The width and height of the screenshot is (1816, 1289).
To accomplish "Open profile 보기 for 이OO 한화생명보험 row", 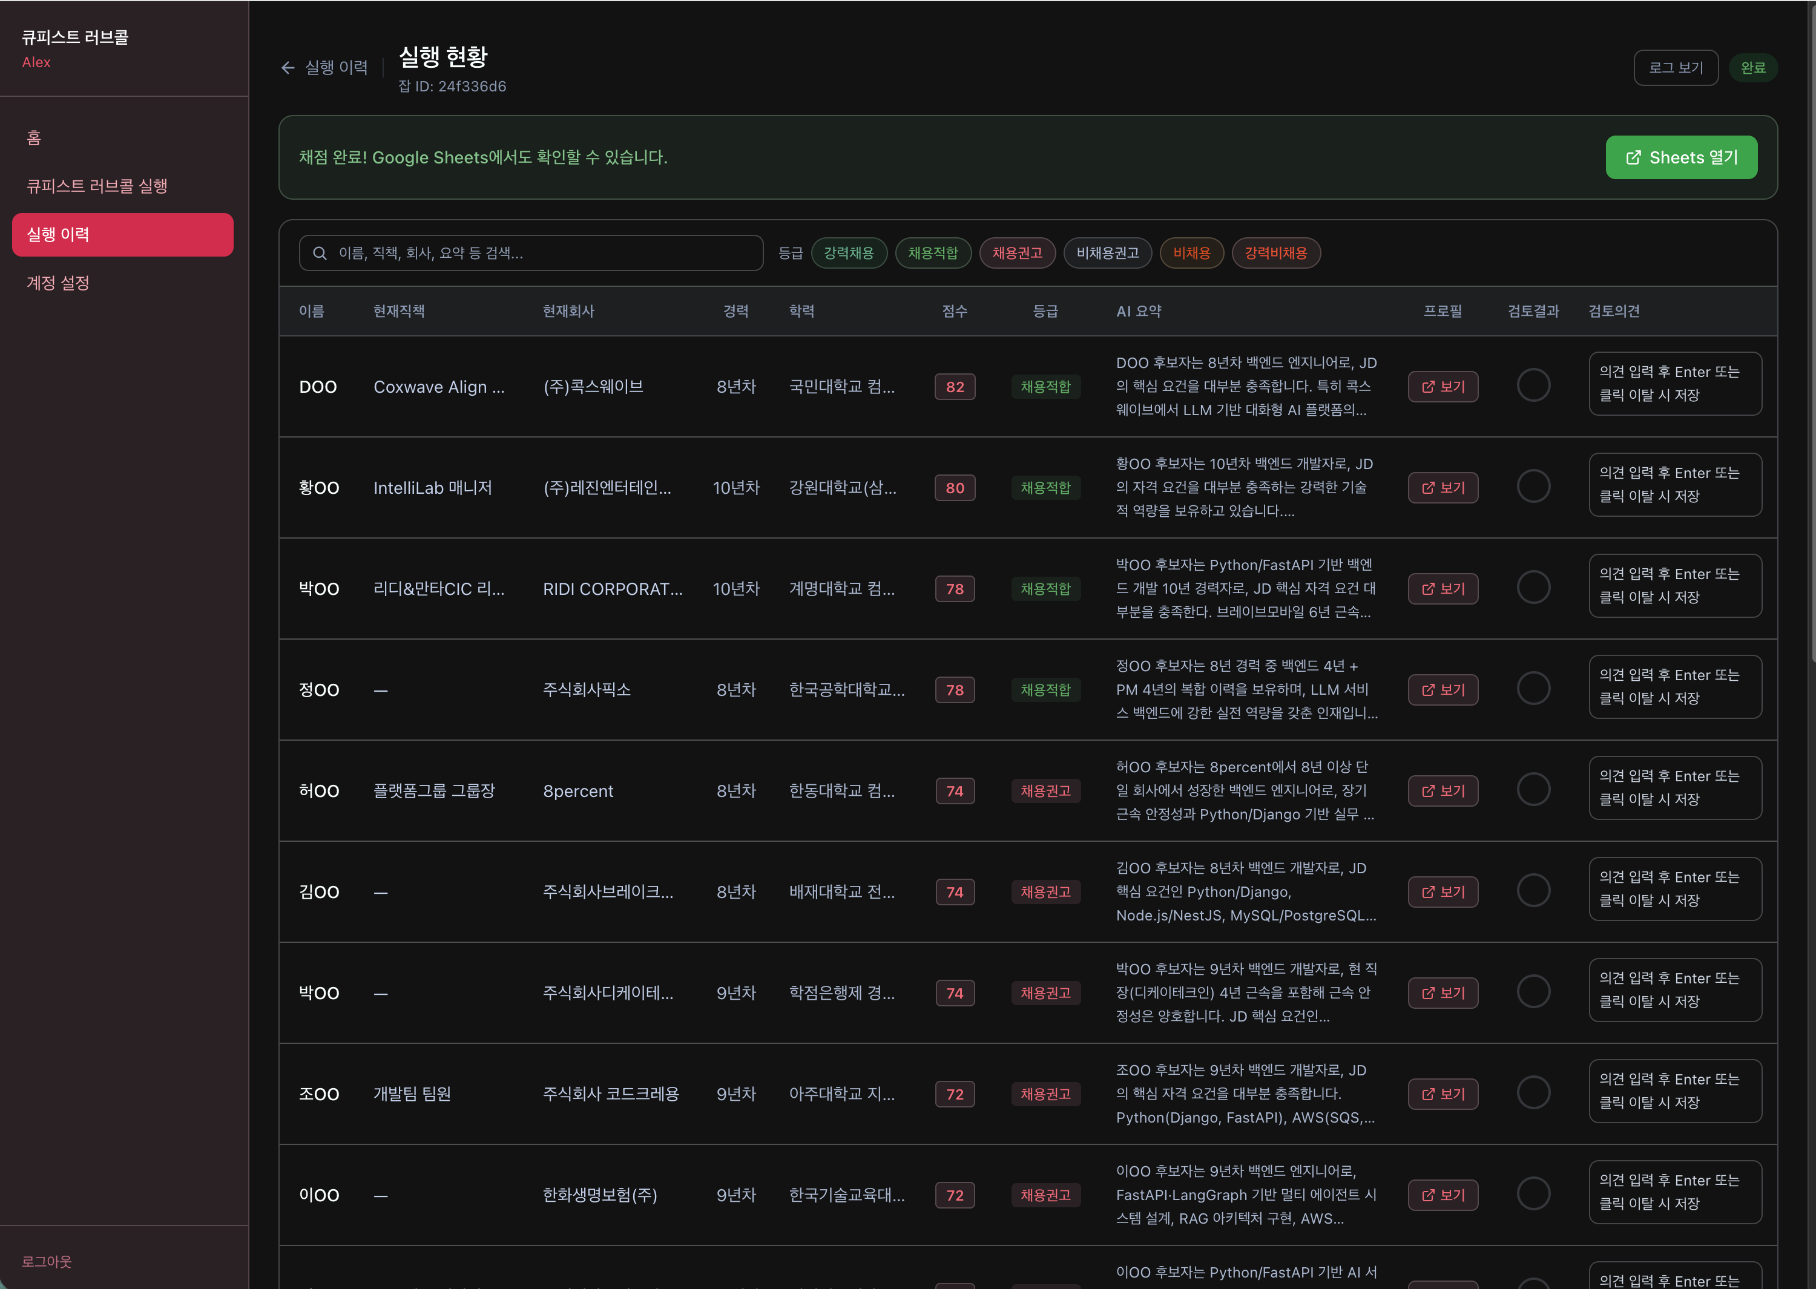I will tap(1442, 1195).
